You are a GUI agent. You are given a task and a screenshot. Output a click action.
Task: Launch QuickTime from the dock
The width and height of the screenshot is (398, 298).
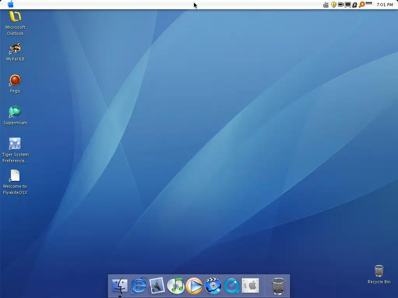click(232, 286)
